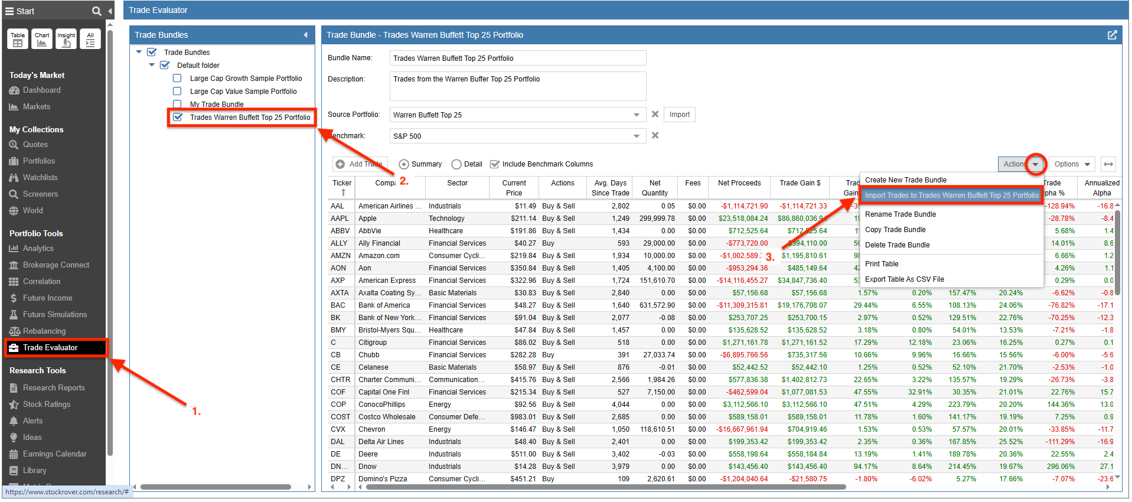The height and width of the screenshot is (502, 1132).
Task: Collapse the Default folder tree node
Action: click(152, 65)
